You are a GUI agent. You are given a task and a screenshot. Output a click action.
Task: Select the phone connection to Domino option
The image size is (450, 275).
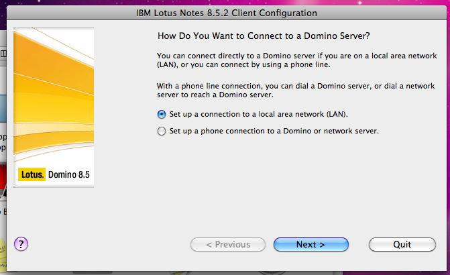[x=162, y=131]
